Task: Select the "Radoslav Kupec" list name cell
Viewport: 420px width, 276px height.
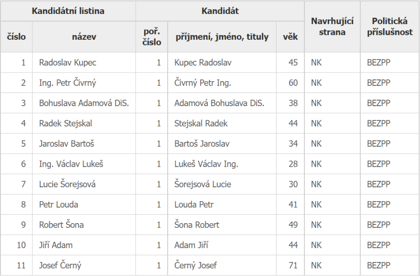Action: point(68,63)
